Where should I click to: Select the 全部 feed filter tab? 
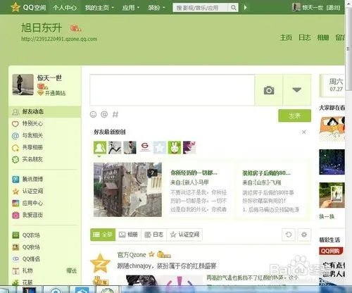click(x=103, y=235)
